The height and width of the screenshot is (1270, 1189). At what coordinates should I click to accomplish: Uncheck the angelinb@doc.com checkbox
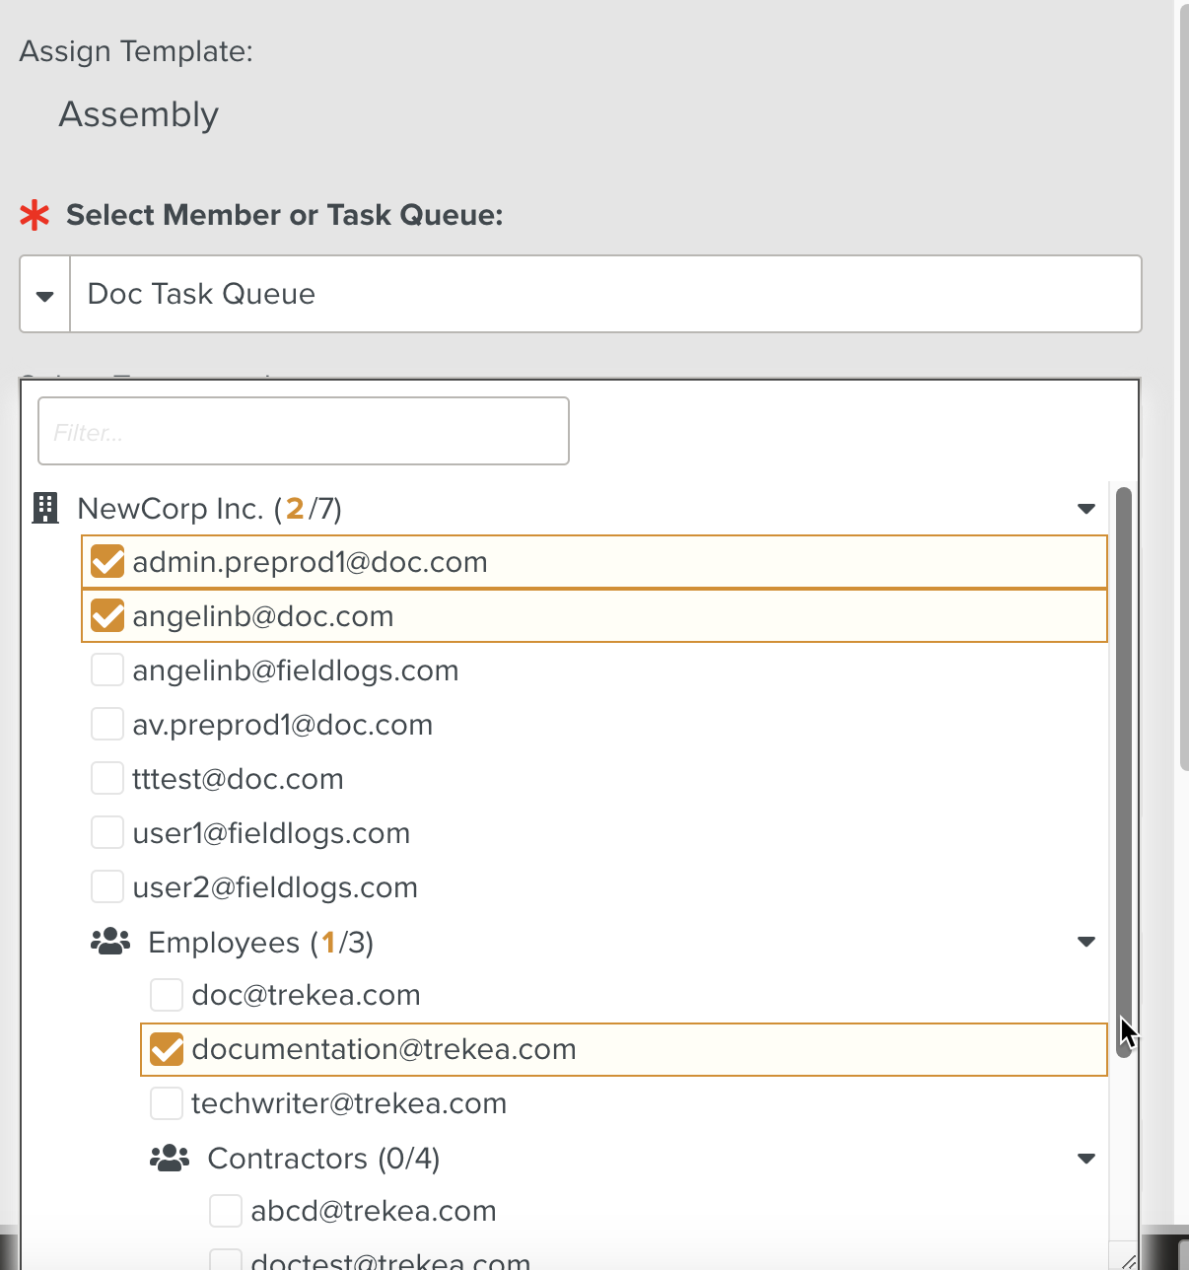click(x=107, y=616)
